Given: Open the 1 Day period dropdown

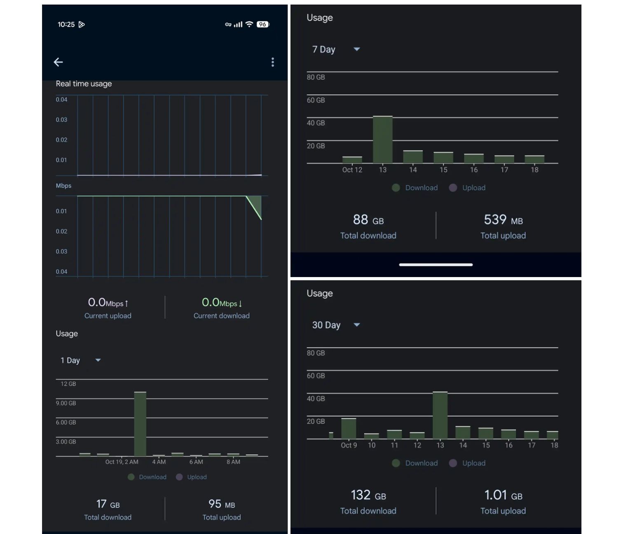Looking at the screenshot, I should 81,360.
